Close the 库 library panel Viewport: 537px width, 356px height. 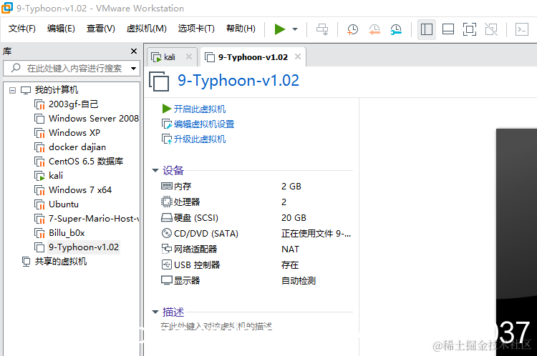point(134,51)
